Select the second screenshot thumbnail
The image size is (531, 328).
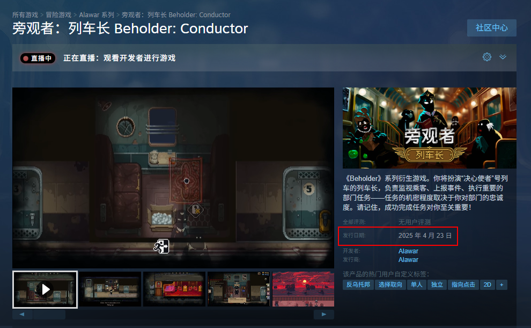pos(110,289)
